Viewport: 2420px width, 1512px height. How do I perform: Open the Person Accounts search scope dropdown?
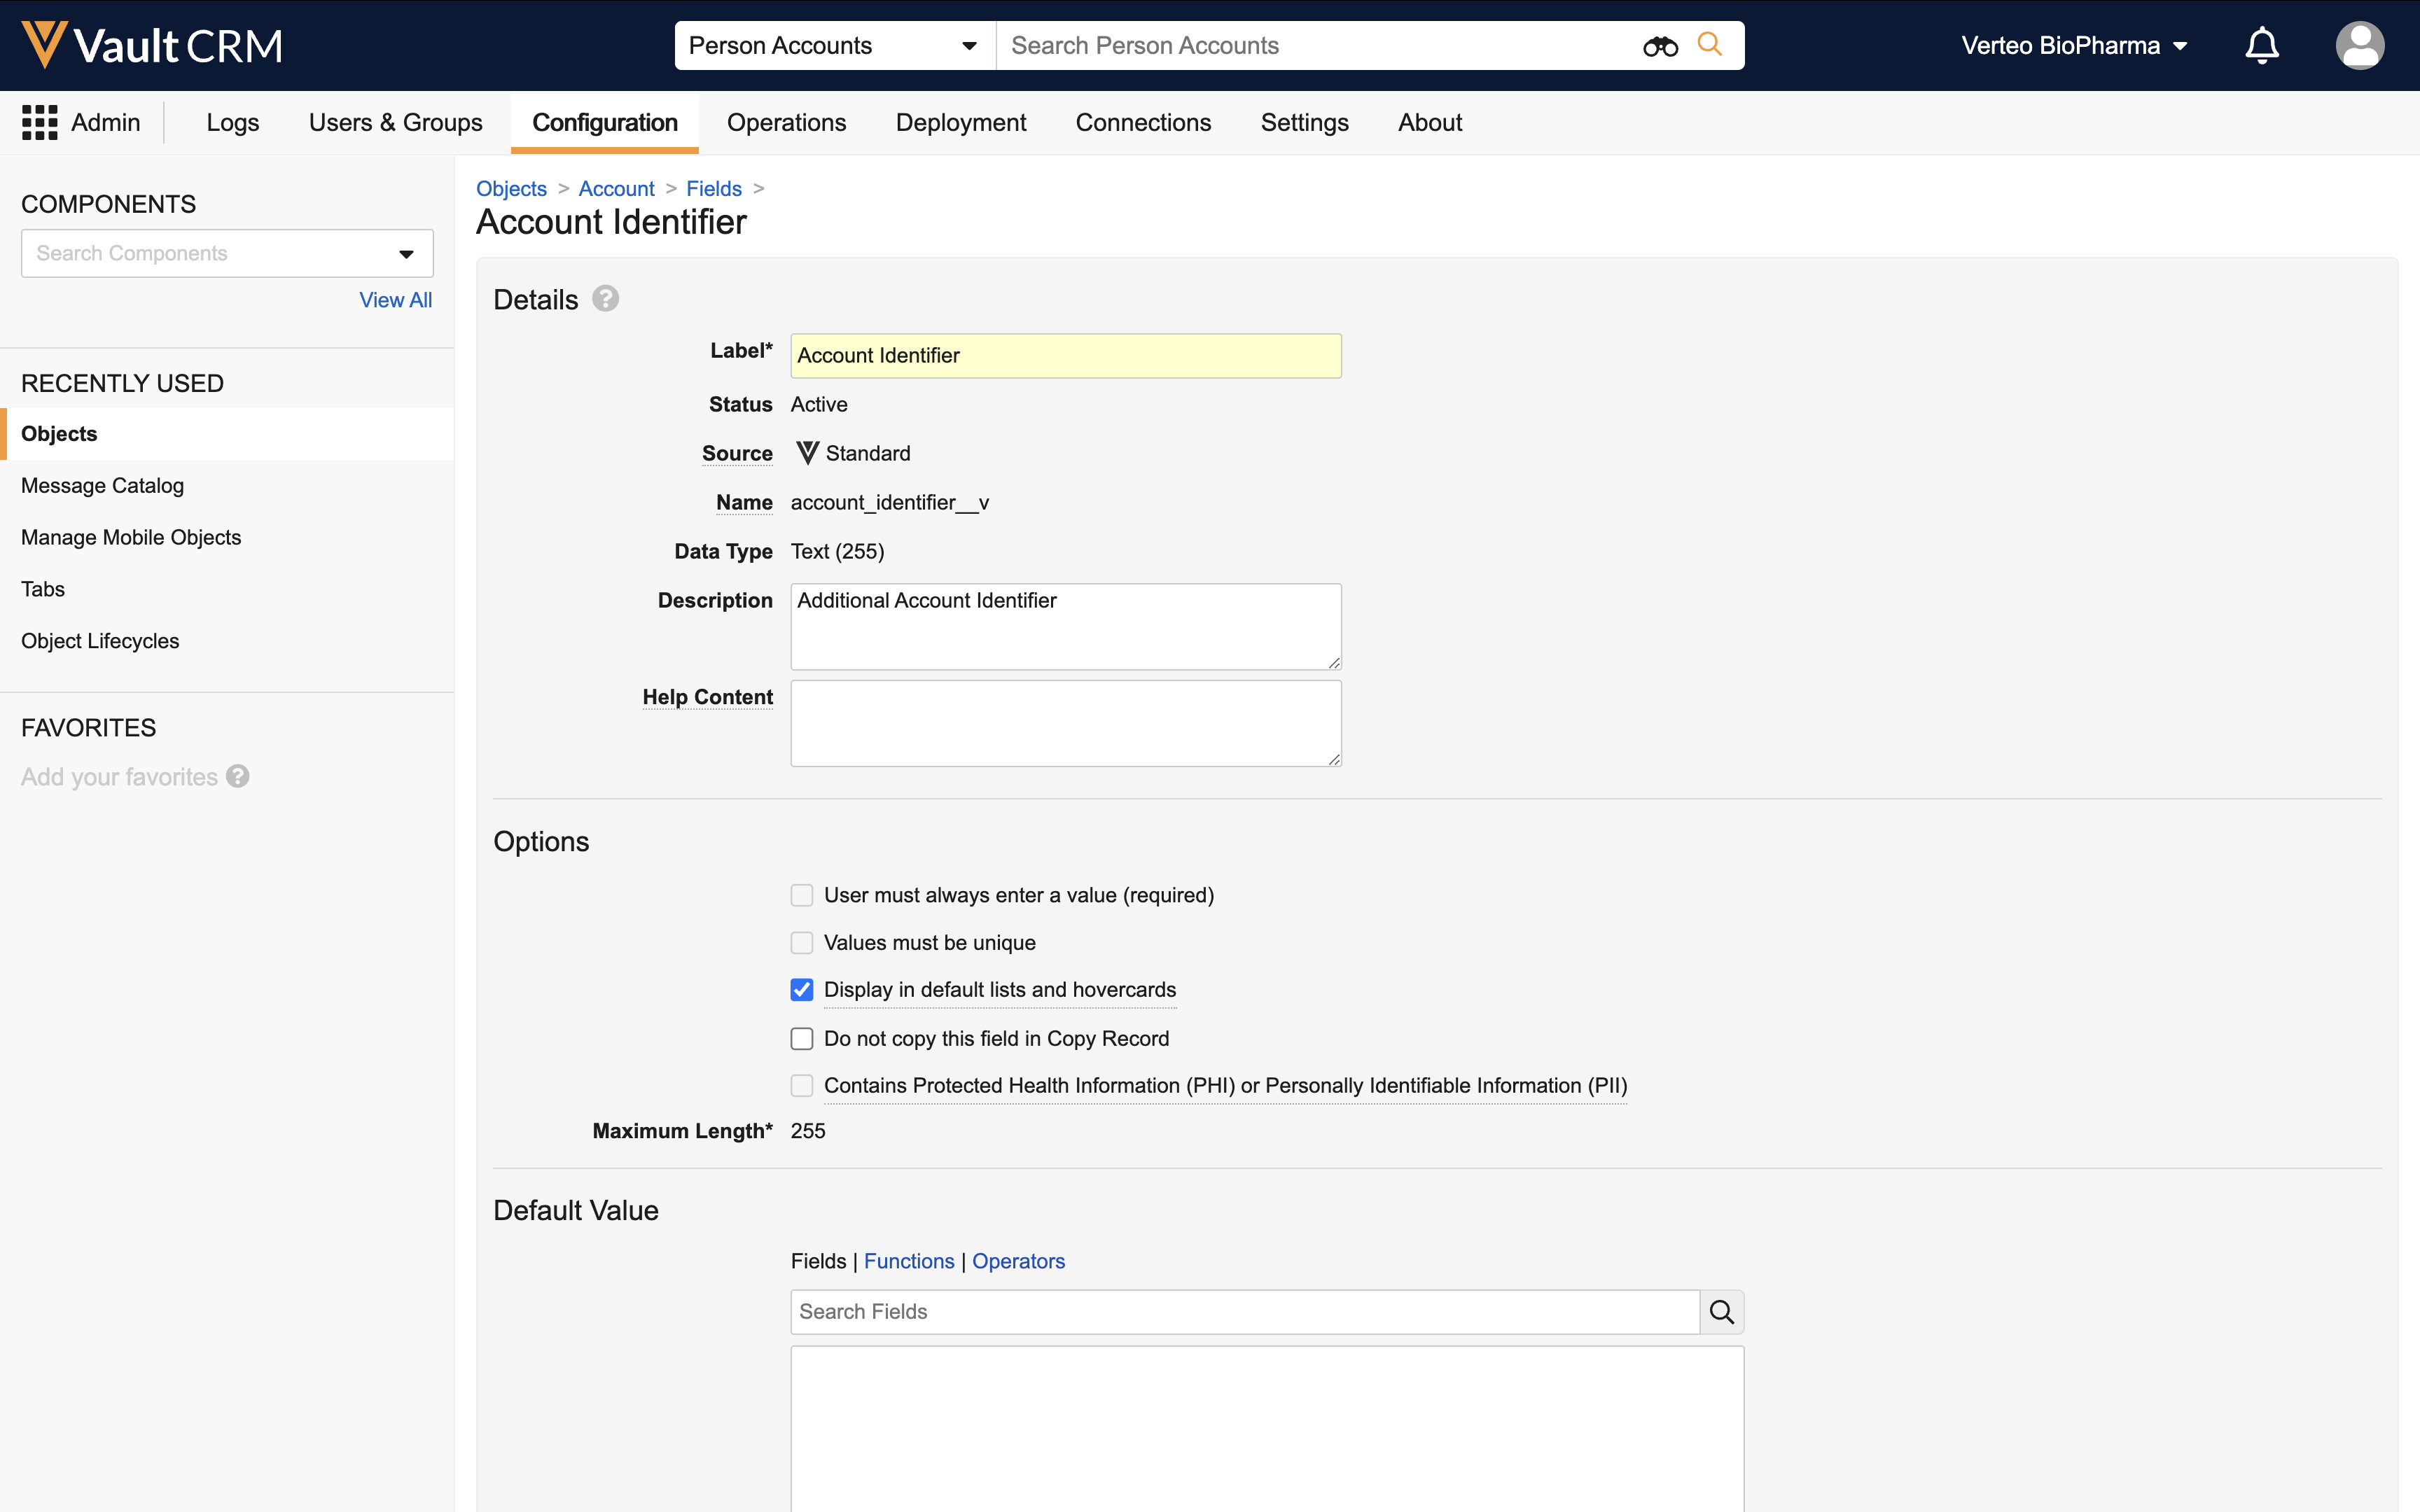coord(835,46)
